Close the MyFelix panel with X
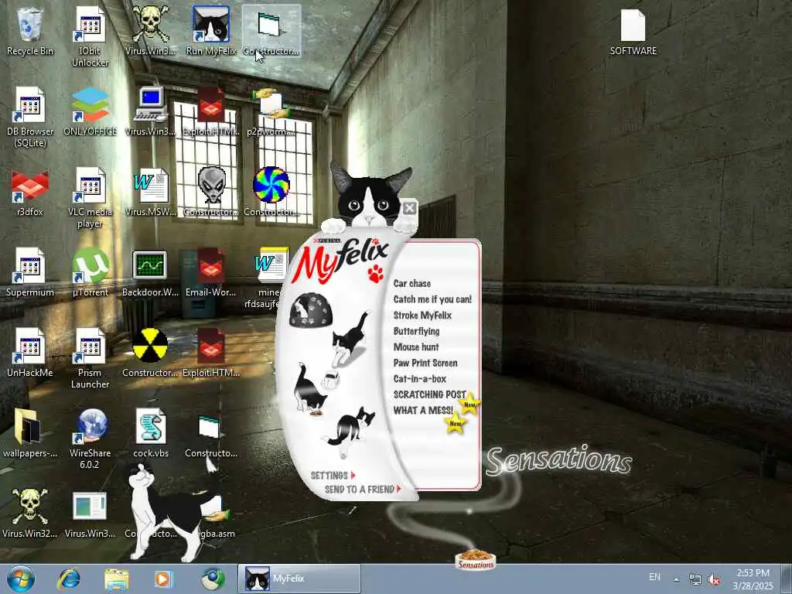Viewport: 792px width, 594px height. point(410,207)
